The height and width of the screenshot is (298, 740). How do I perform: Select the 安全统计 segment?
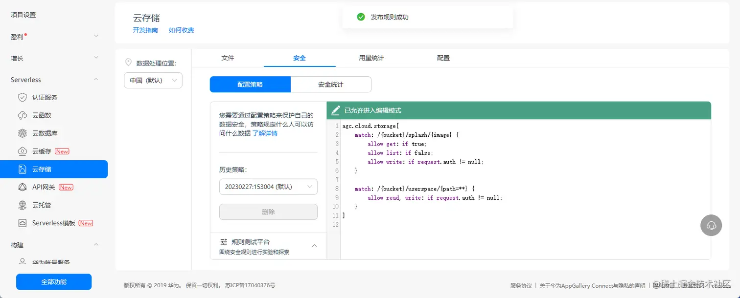coord(331,84)
